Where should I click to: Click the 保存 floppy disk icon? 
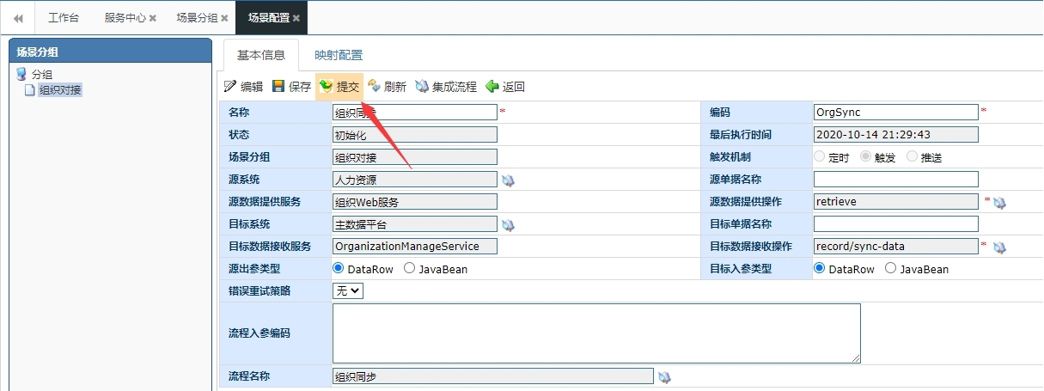pos(278,86)
